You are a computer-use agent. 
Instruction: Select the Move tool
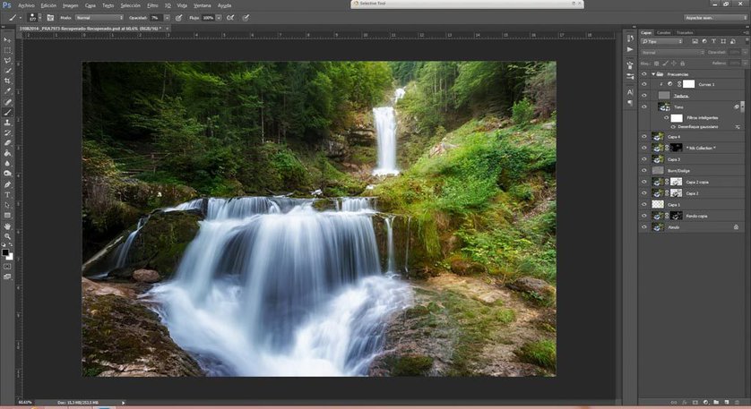coord(8,40)
